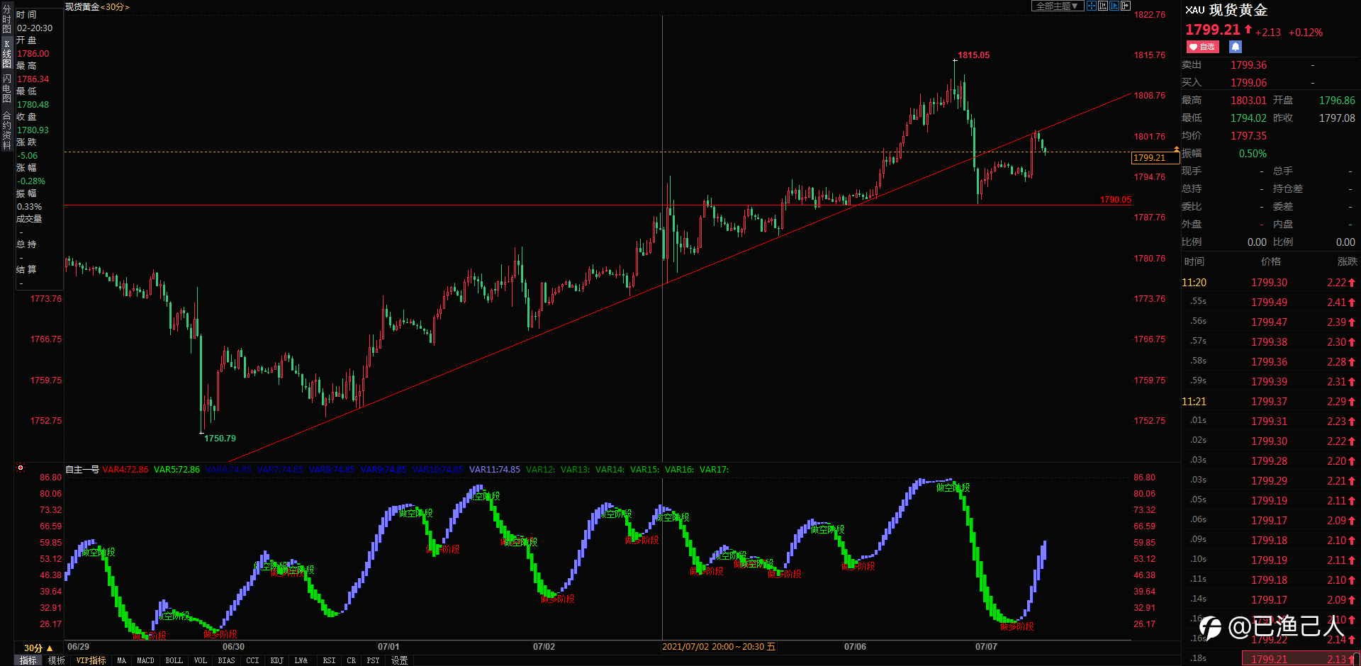Select the KDJ indicator
The width and height of the screenshot is (1361, 666).
(x=276, y=660)
